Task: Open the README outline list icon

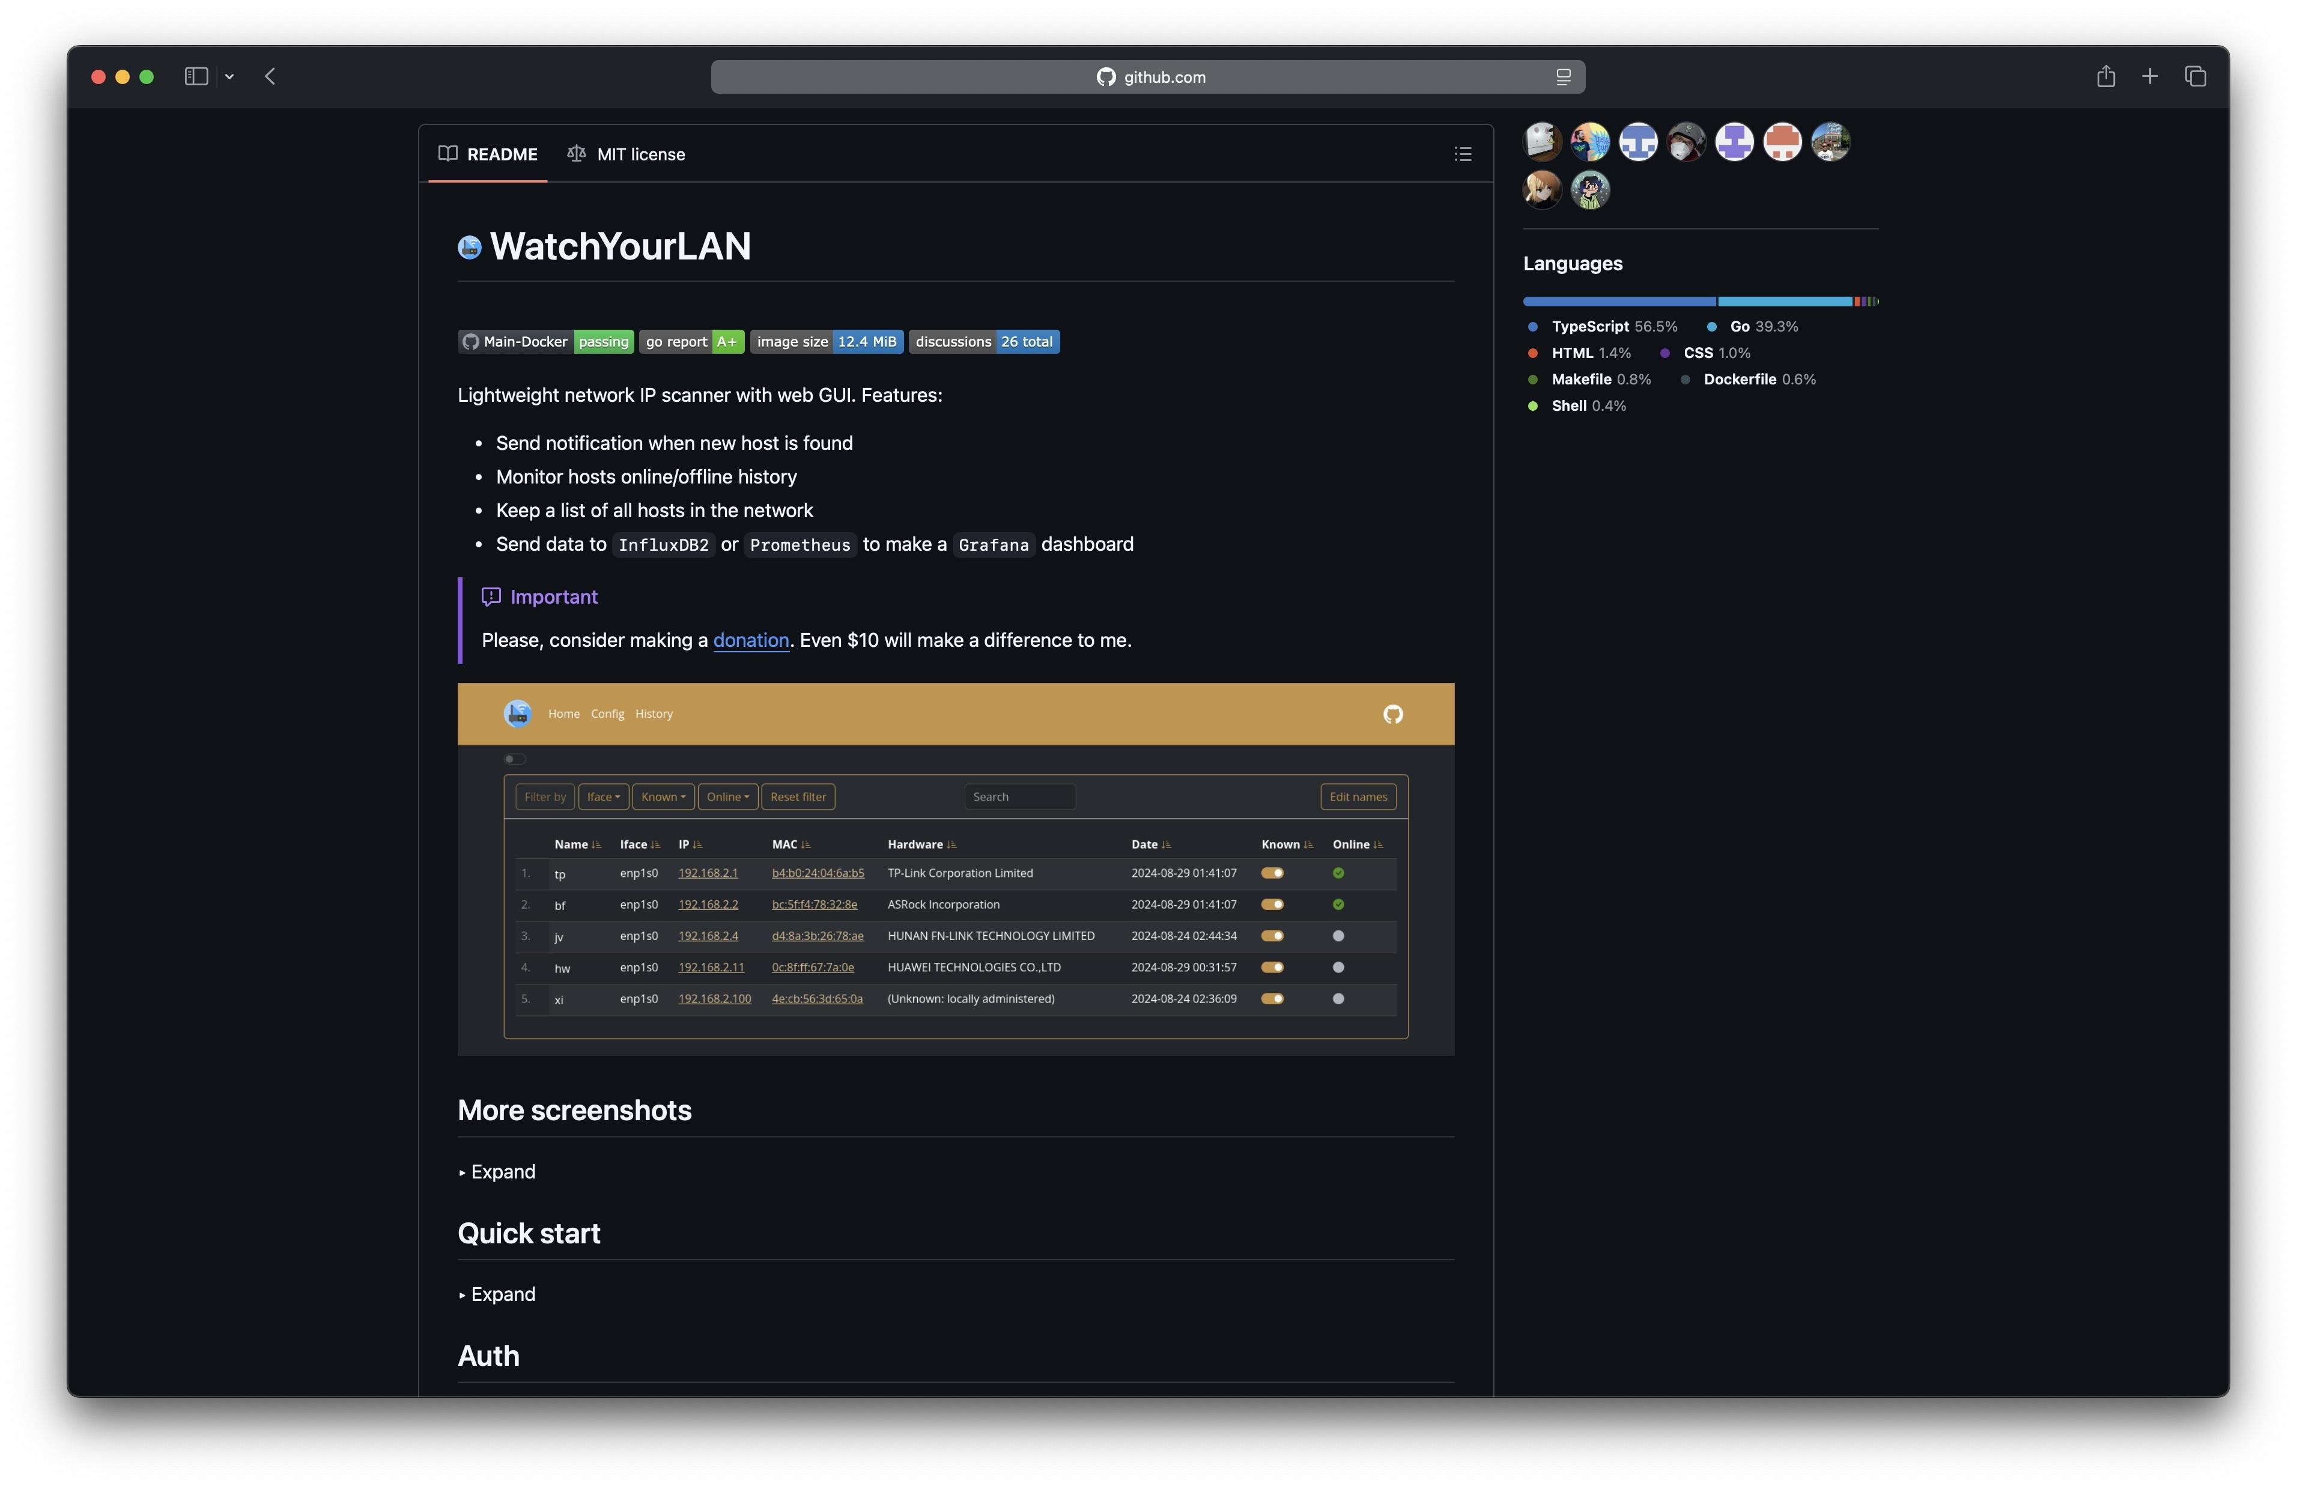Action: pos(1463,154)
